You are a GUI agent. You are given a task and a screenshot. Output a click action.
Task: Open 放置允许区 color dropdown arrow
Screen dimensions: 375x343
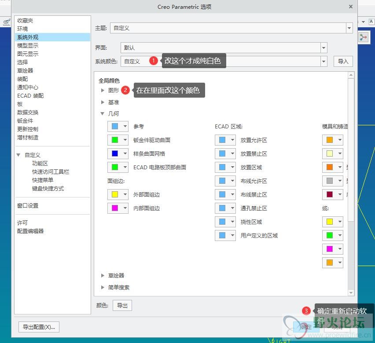(x=232, y=140)
